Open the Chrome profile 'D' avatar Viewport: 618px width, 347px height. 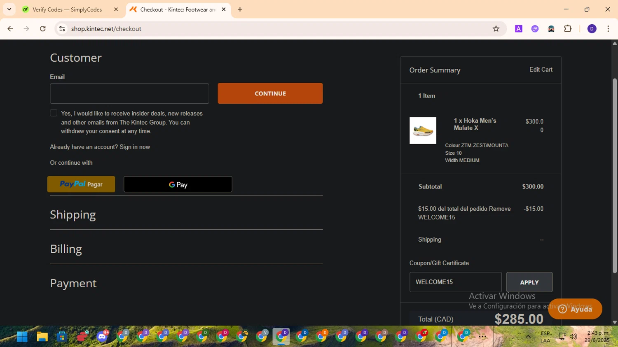(x=592, y=29)
